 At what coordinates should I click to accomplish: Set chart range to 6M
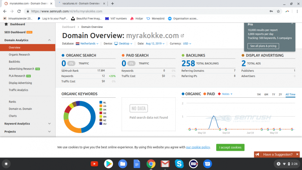pos(266,95)
